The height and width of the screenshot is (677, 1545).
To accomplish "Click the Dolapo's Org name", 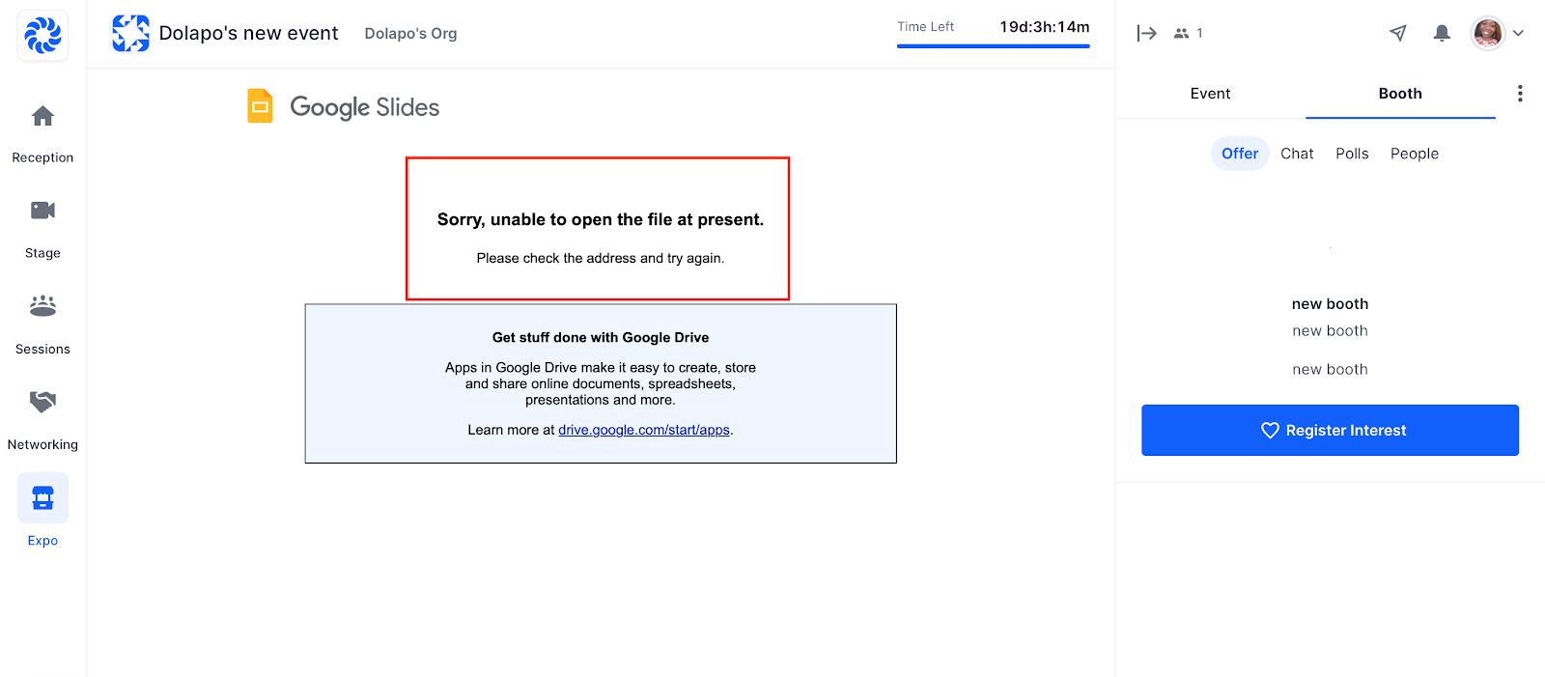I will (x=410, y=34).
